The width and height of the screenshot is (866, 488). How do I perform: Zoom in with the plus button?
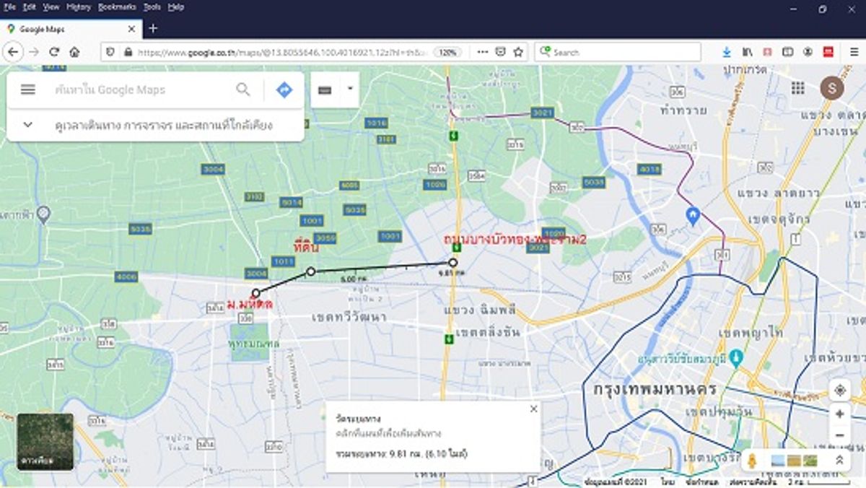(x=840, y=414)
